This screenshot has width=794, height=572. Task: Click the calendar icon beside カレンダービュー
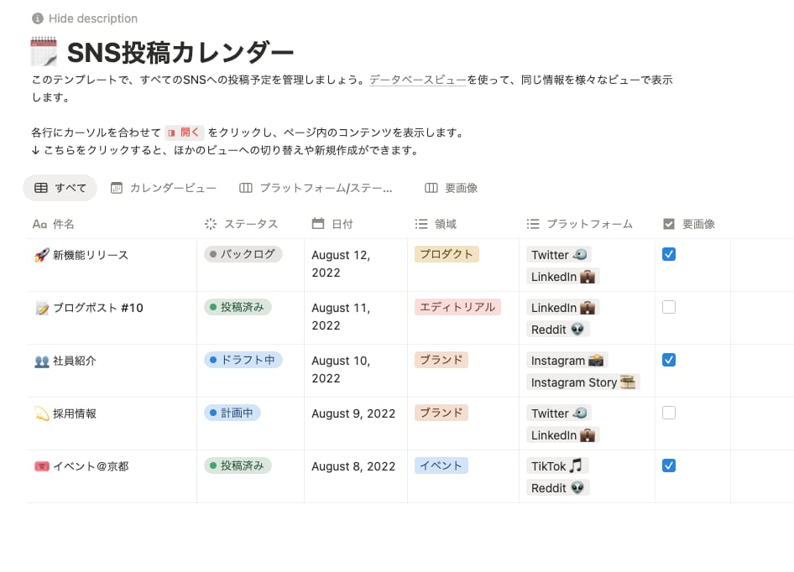tap(116, 188)
